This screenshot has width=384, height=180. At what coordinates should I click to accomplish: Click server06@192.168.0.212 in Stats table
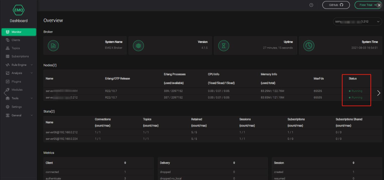[61, 132]
